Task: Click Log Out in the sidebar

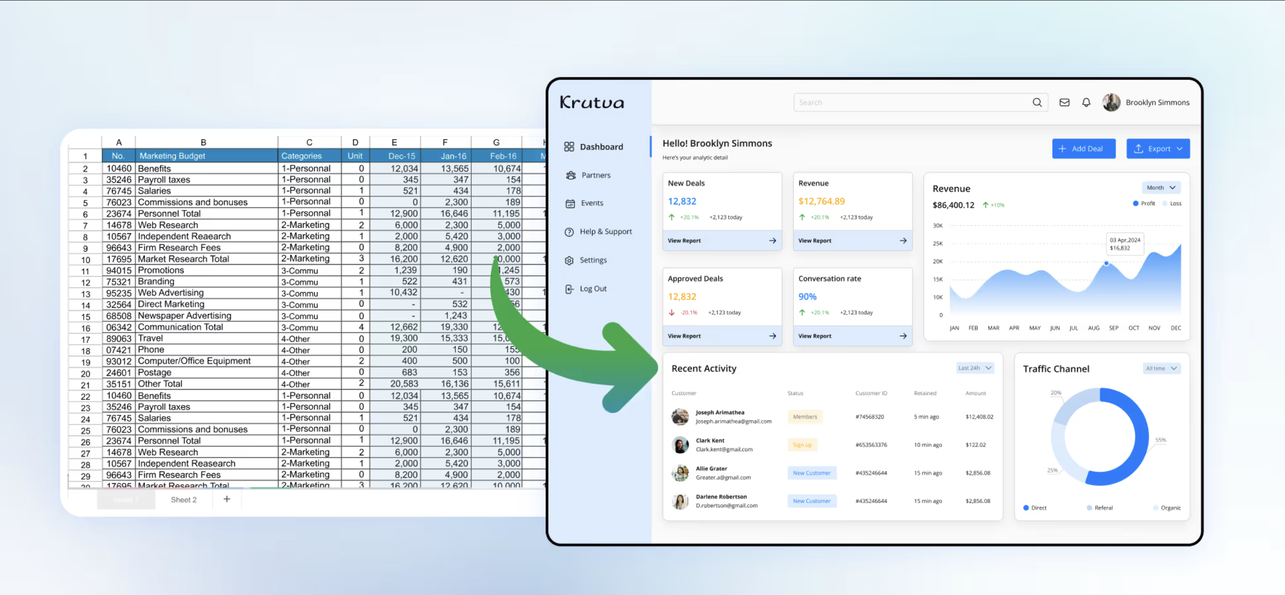Action: pyautogui.click(x=585, y=289)
